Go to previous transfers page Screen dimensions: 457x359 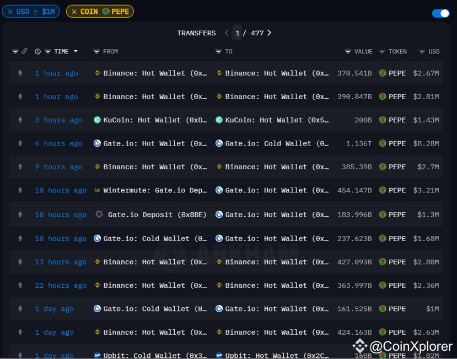pyautogui.click(x=227, y=33)
